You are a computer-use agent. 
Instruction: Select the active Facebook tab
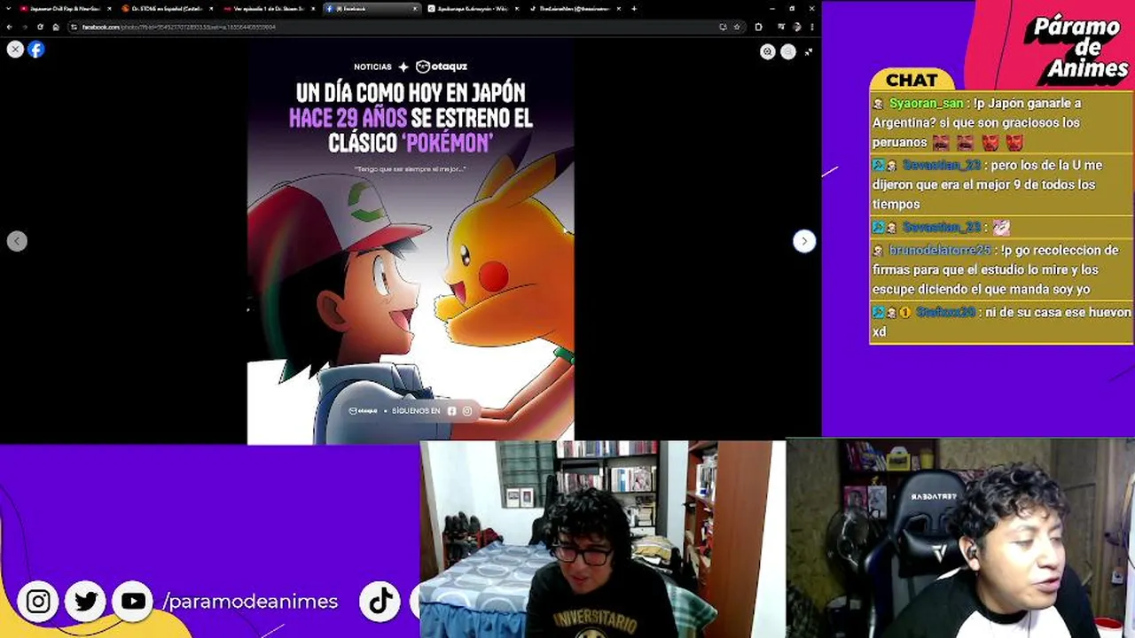click(372, 9)
